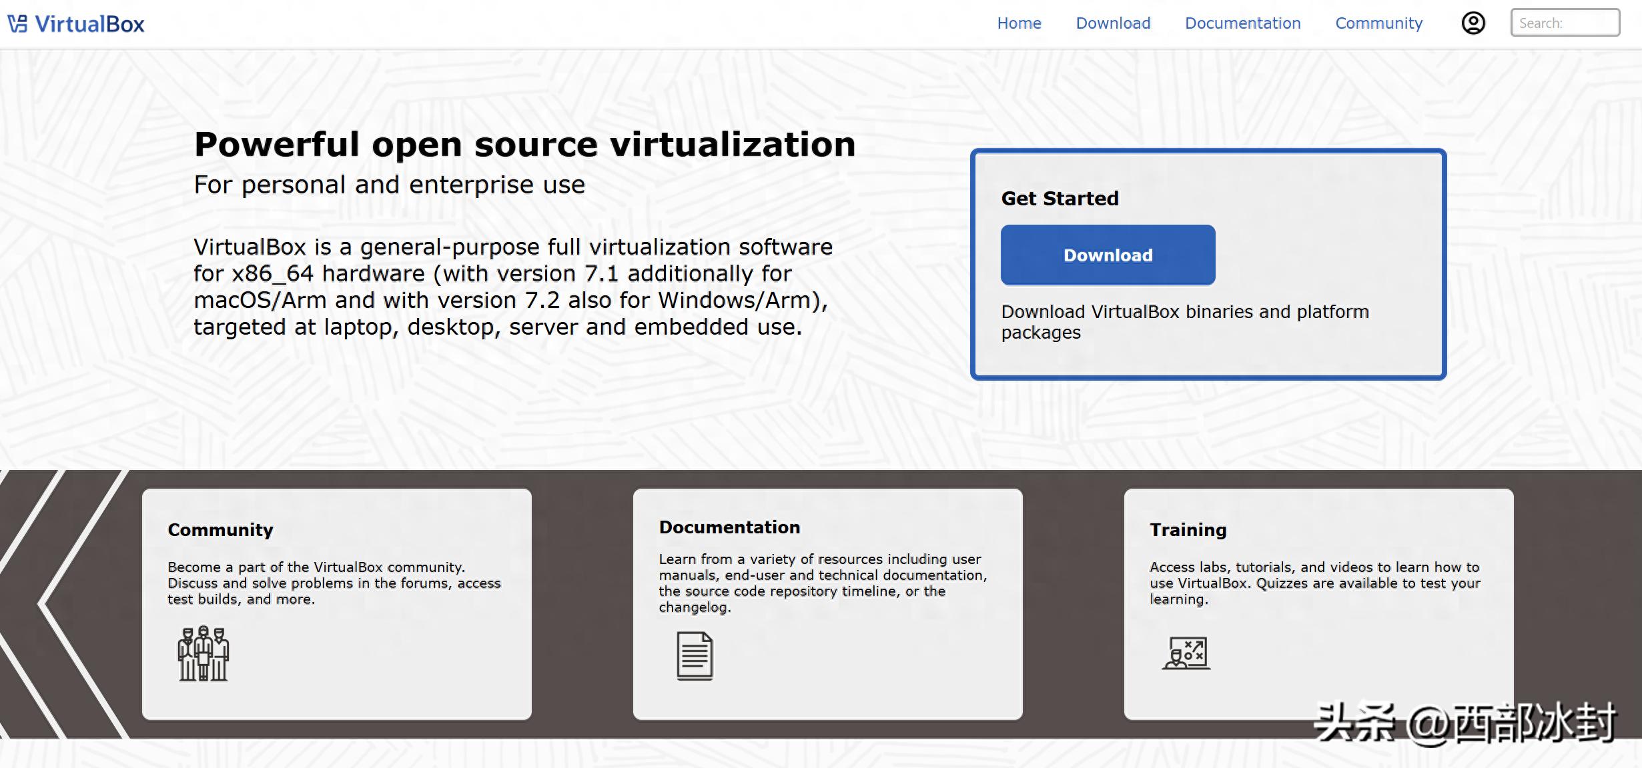The image size is (1642, 768).
Task: Focus the Search input field
Action: (x=1565, y=23)
